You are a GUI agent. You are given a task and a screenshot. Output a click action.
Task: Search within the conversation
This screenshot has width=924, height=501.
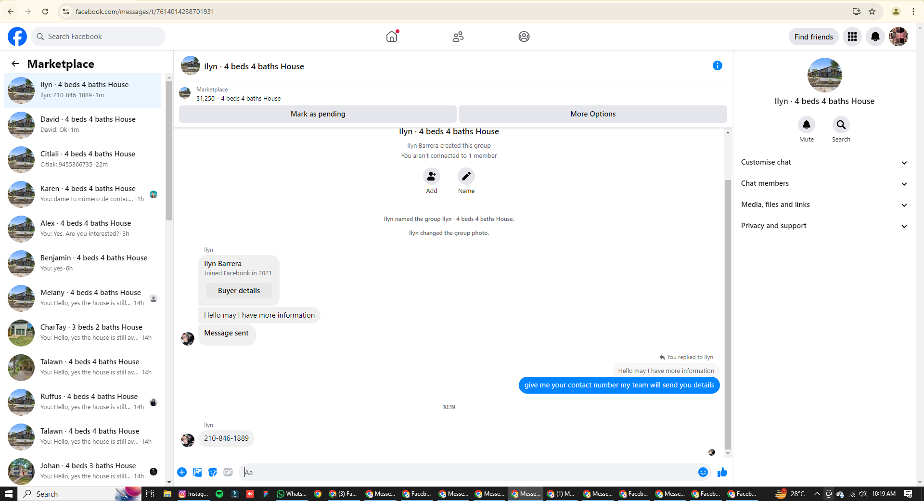coord(841,125)
